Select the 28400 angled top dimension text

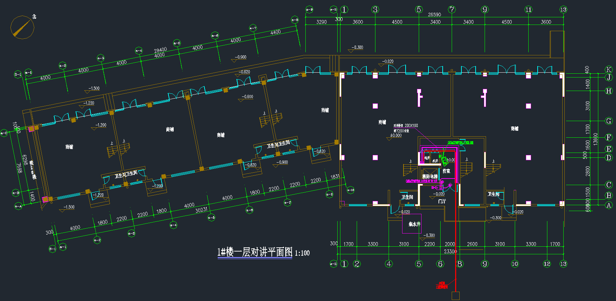pyautogui.click(x=160, y=50)
